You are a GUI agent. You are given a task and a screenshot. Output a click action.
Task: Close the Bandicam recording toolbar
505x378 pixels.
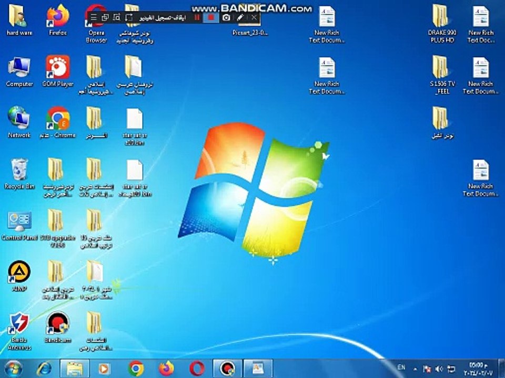coord(254,18)
